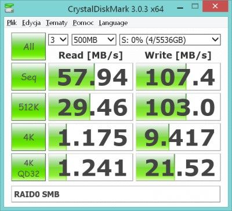Screen dimensions: 232x211
Task: Maximize the CrystalDiskMark window
Action: (195, 6)
